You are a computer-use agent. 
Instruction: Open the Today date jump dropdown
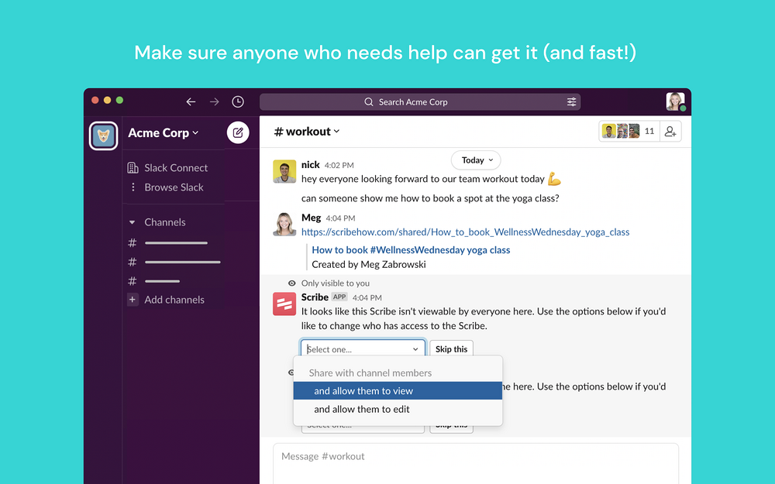pyautogui.click(x=476, y=160)
